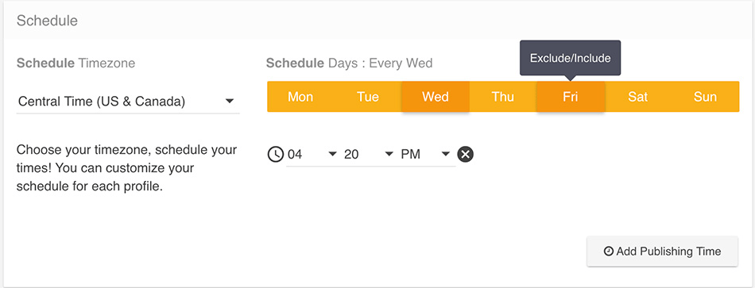Open the minutes dropdown showing 20
This screenshot has height=288, width=755.
(x=370, y=155)
